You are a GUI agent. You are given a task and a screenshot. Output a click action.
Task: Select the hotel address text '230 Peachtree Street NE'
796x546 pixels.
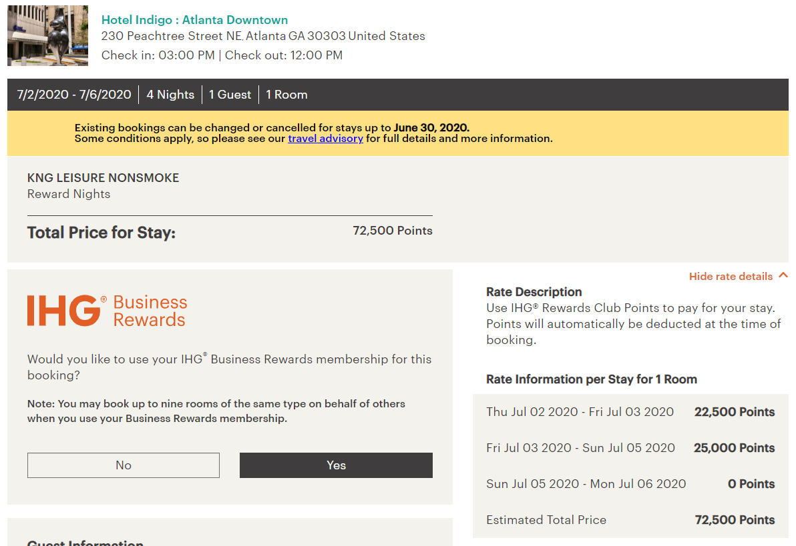[x=172, y=36]
